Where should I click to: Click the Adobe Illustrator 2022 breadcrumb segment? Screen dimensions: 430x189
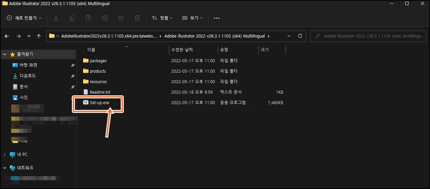coord(215,36)
